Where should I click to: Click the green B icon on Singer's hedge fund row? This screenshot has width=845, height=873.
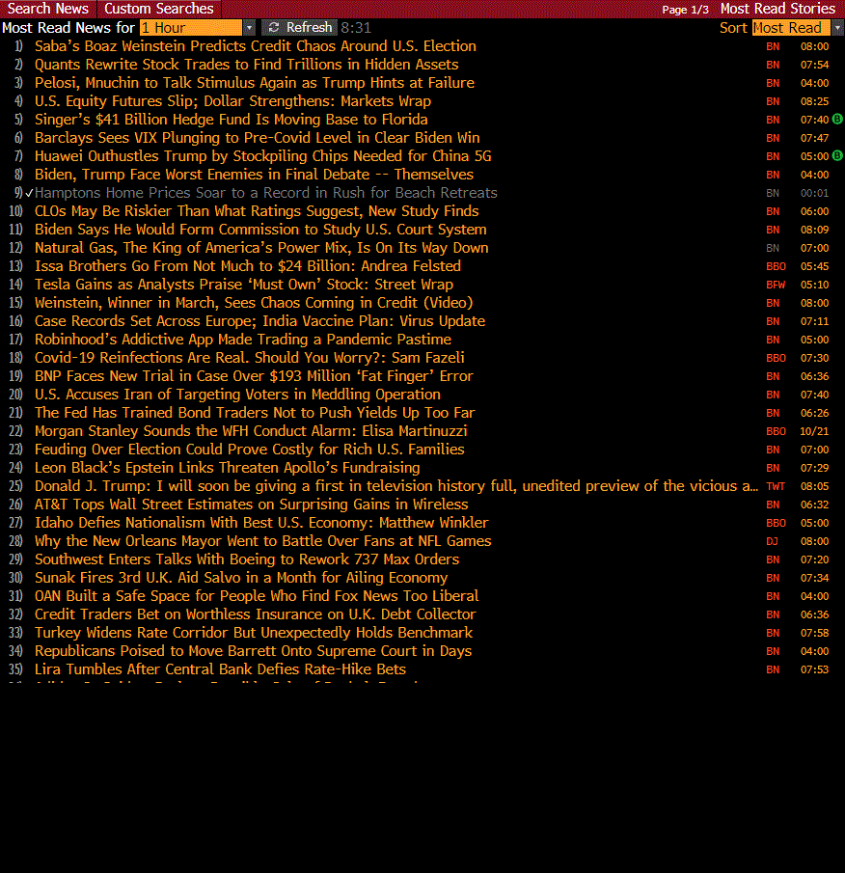(x=837, y=120)
